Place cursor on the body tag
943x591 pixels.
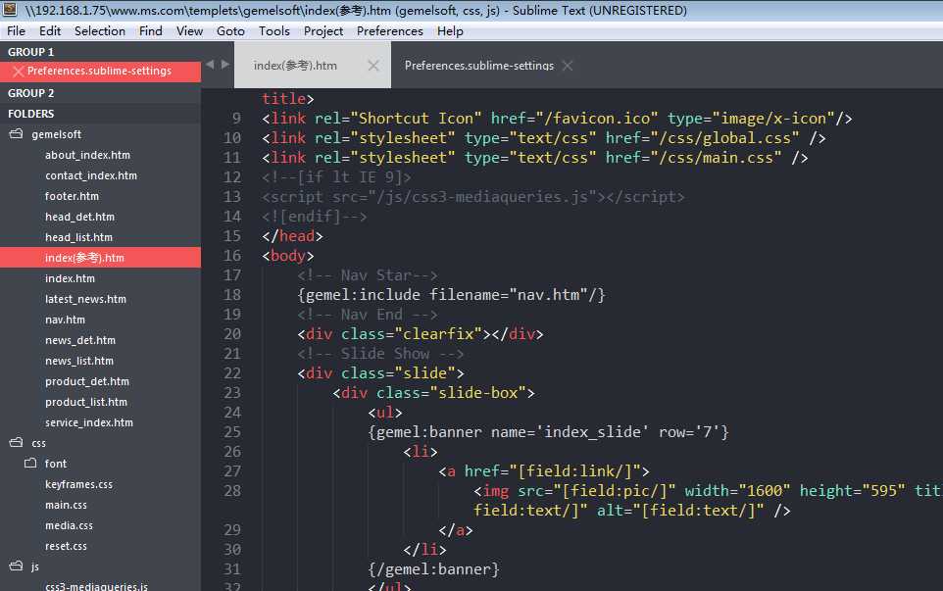coord(287,256)
